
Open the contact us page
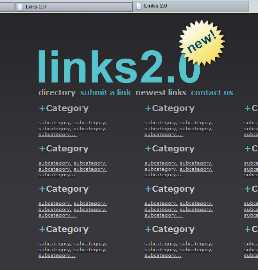tap(212, 92)
